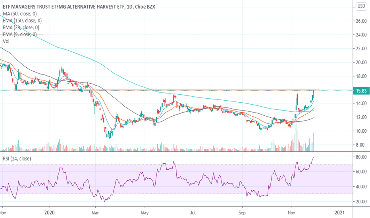This screenshot has width=370, height=218.
Task: Click the 12.00 price axis label
Action: click(x=361, y=117)
